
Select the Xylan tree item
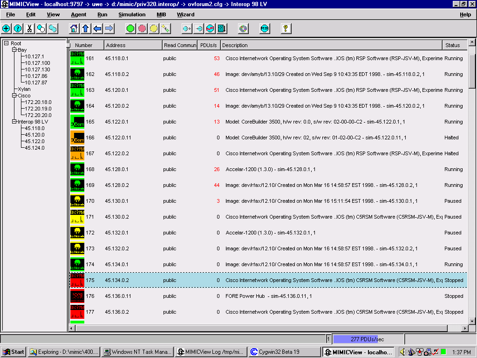tap(24, 89)
